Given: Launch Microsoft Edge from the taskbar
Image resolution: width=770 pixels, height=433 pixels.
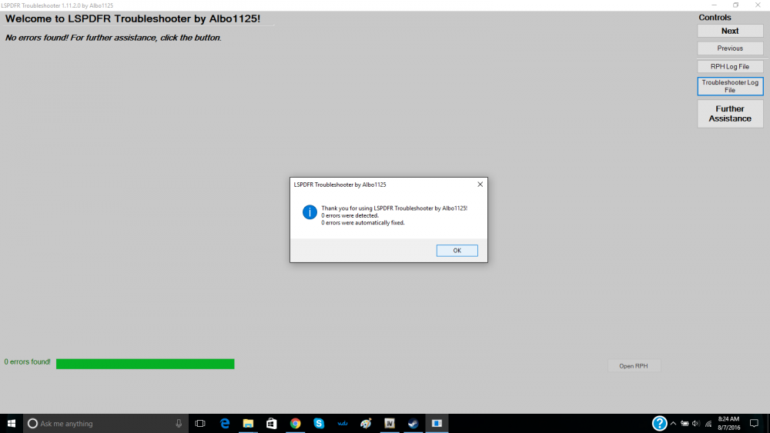Looking at the screenshot, I should [x=224, y=423].
